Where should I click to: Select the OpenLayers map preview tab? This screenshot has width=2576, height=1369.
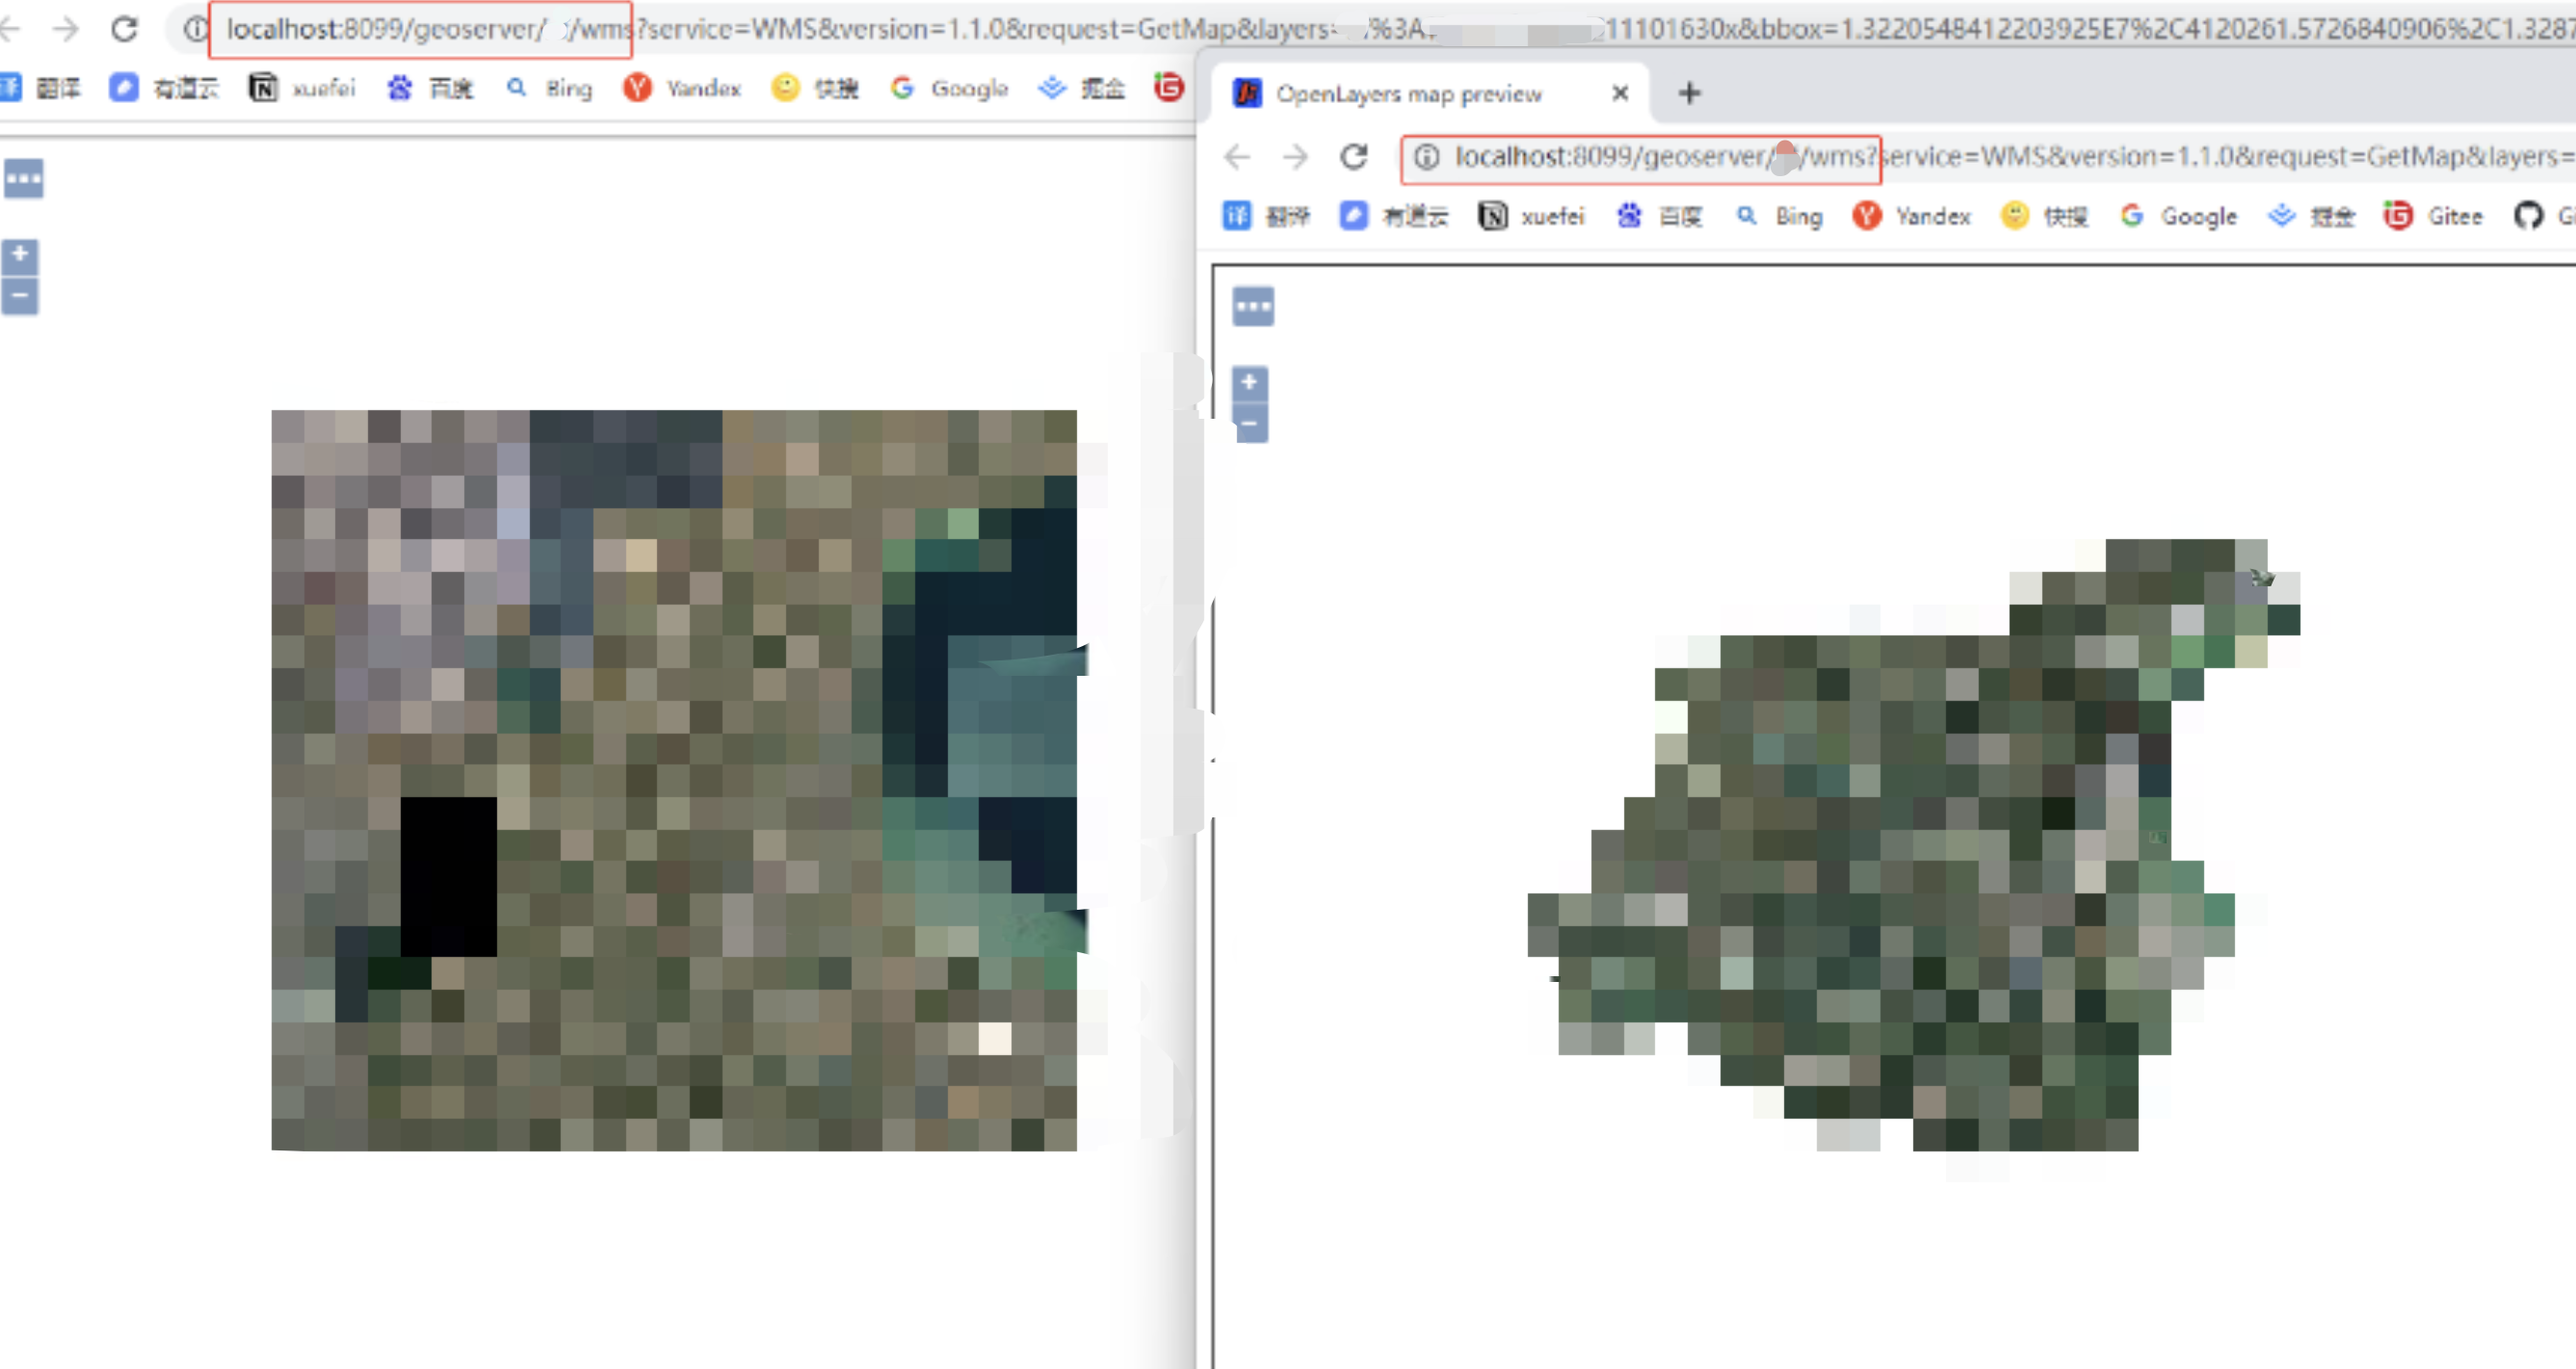tap(1430, 93)
